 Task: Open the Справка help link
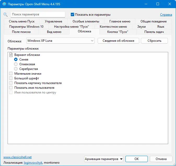coord(166,15)
